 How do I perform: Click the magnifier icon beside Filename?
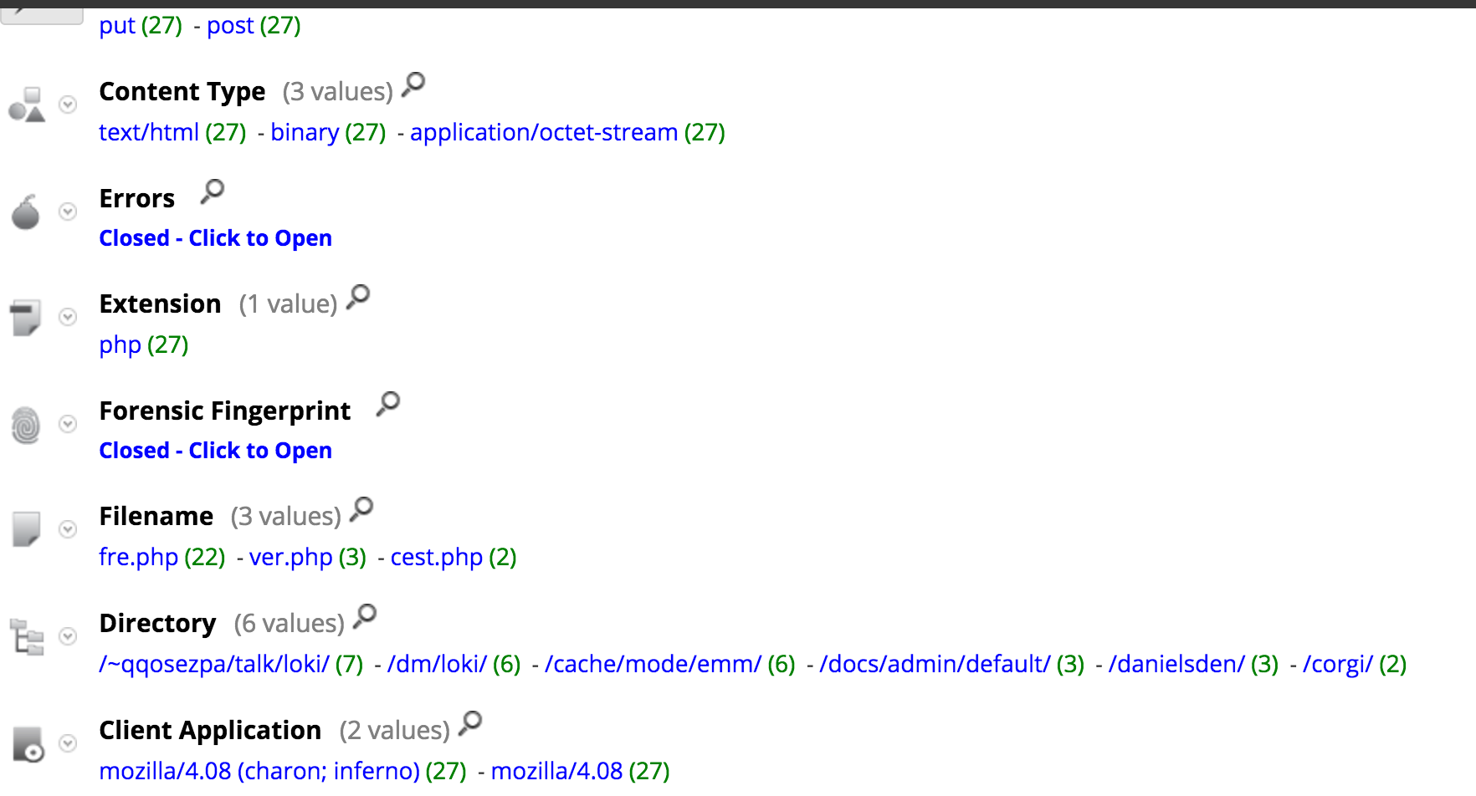click(361, 509)
